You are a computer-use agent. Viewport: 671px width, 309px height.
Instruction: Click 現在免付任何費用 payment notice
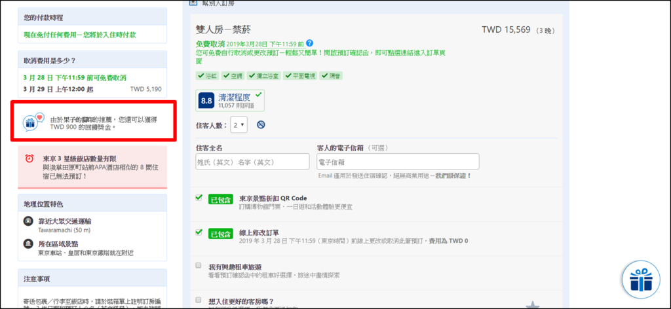(80, 35)
